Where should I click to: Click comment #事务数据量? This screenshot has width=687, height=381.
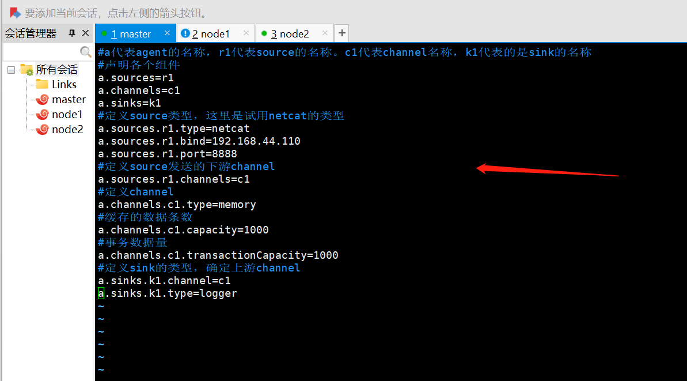pyautogui.click(x=132, y=243)
